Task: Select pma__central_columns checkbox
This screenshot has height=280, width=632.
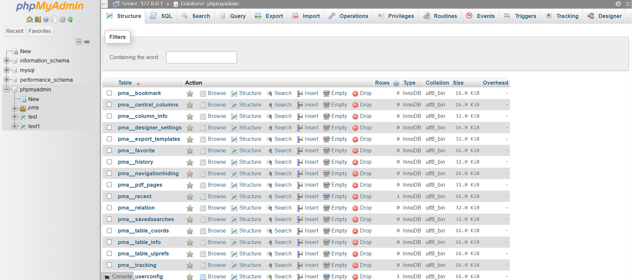Action: pyautogui.click(x=109, y=105)
